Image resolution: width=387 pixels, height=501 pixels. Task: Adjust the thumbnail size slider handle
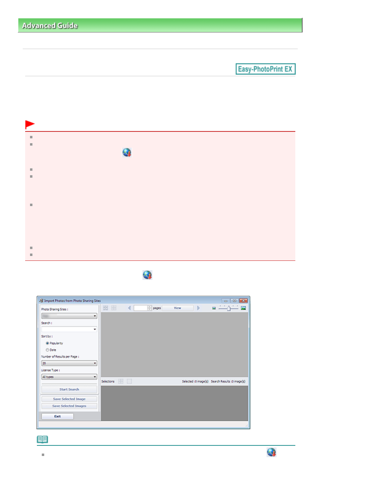[x=229, y=309]
